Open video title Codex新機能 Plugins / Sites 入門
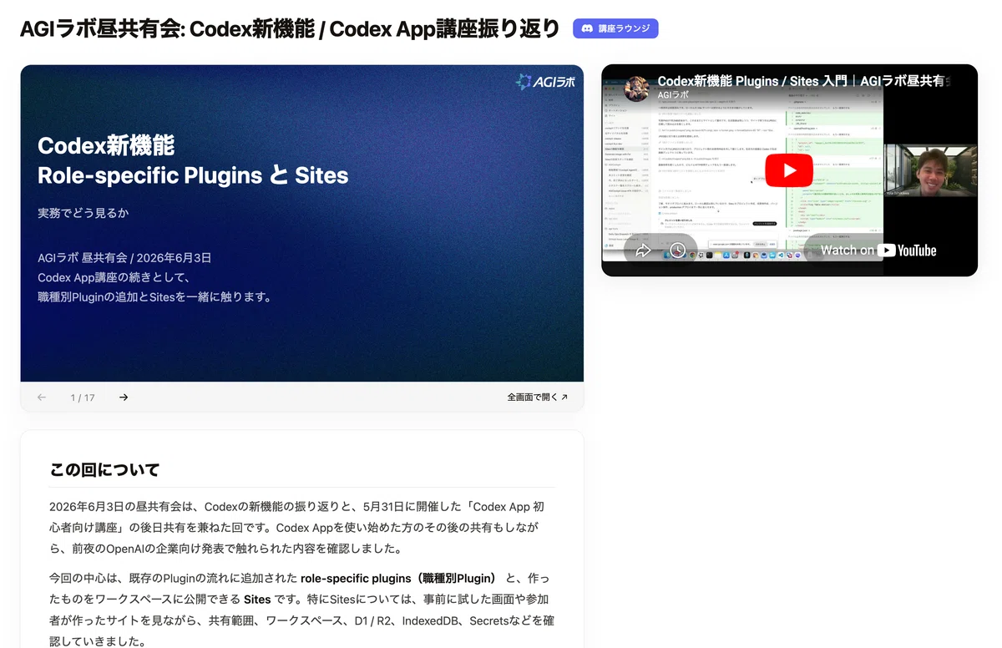The width and height of the screenshot is (1002, 648). click(803, 81)
